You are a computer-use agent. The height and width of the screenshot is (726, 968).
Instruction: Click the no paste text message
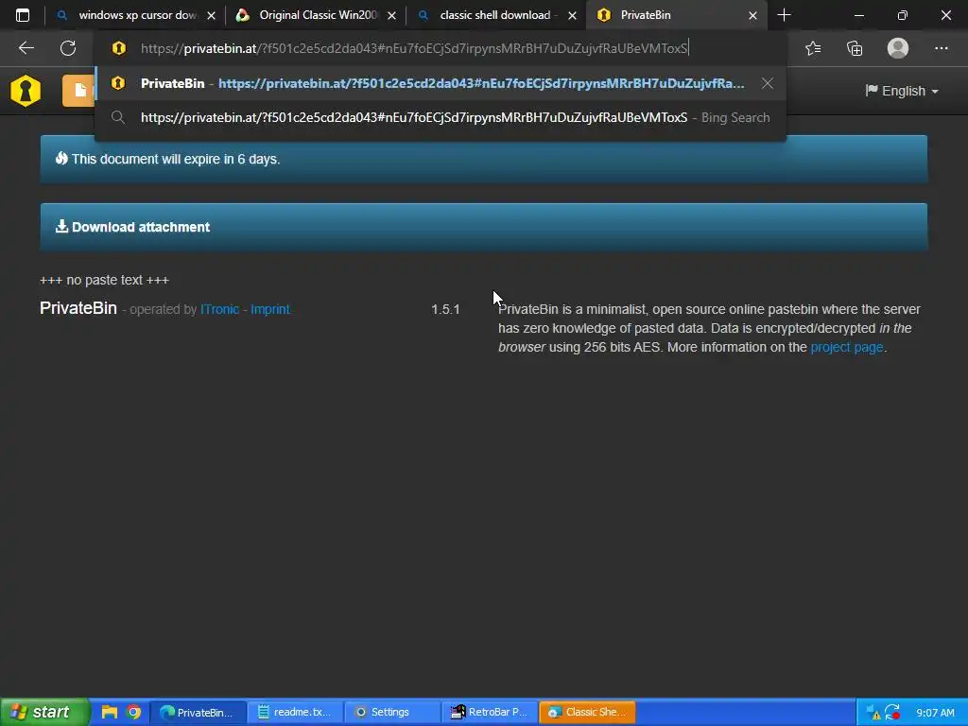[x=104, y=280]
